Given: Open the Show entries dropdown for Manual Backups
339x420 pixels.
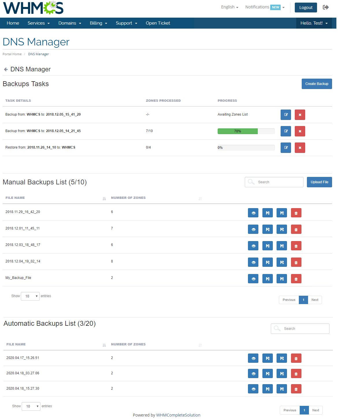Looking at the screenshot, I should 30,296.
